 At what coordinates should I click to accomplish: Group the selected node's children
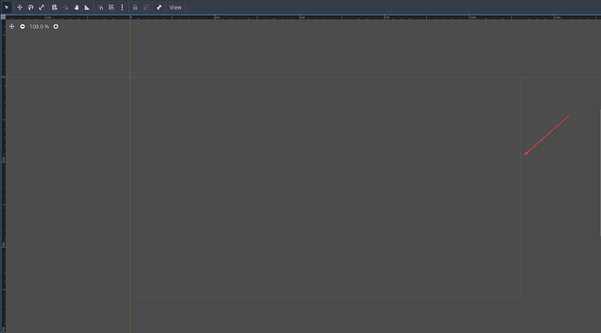(x=146, y=7)
